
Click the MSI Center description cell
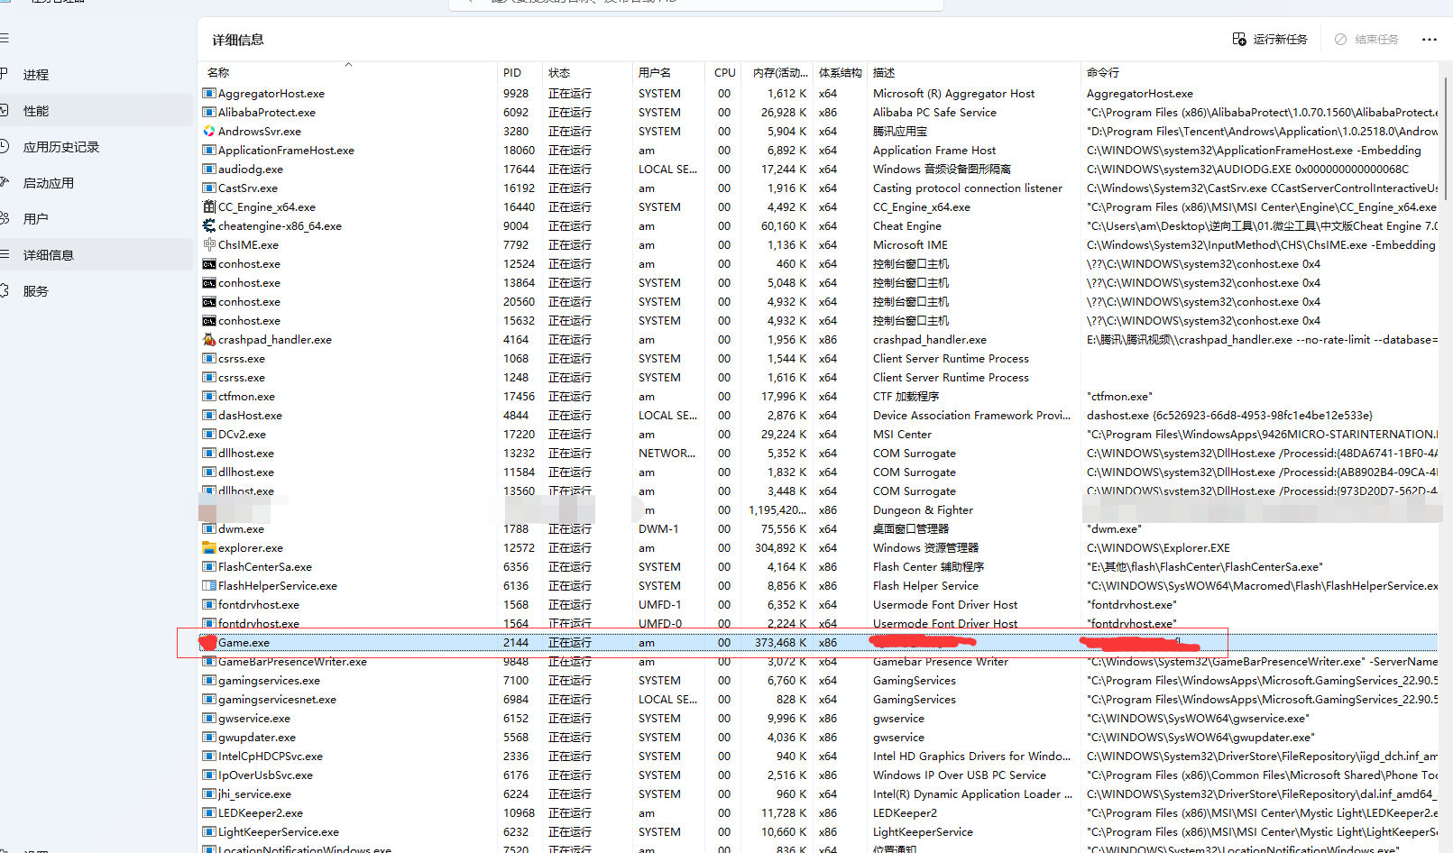pyautogui.click(x=902, y=434)
